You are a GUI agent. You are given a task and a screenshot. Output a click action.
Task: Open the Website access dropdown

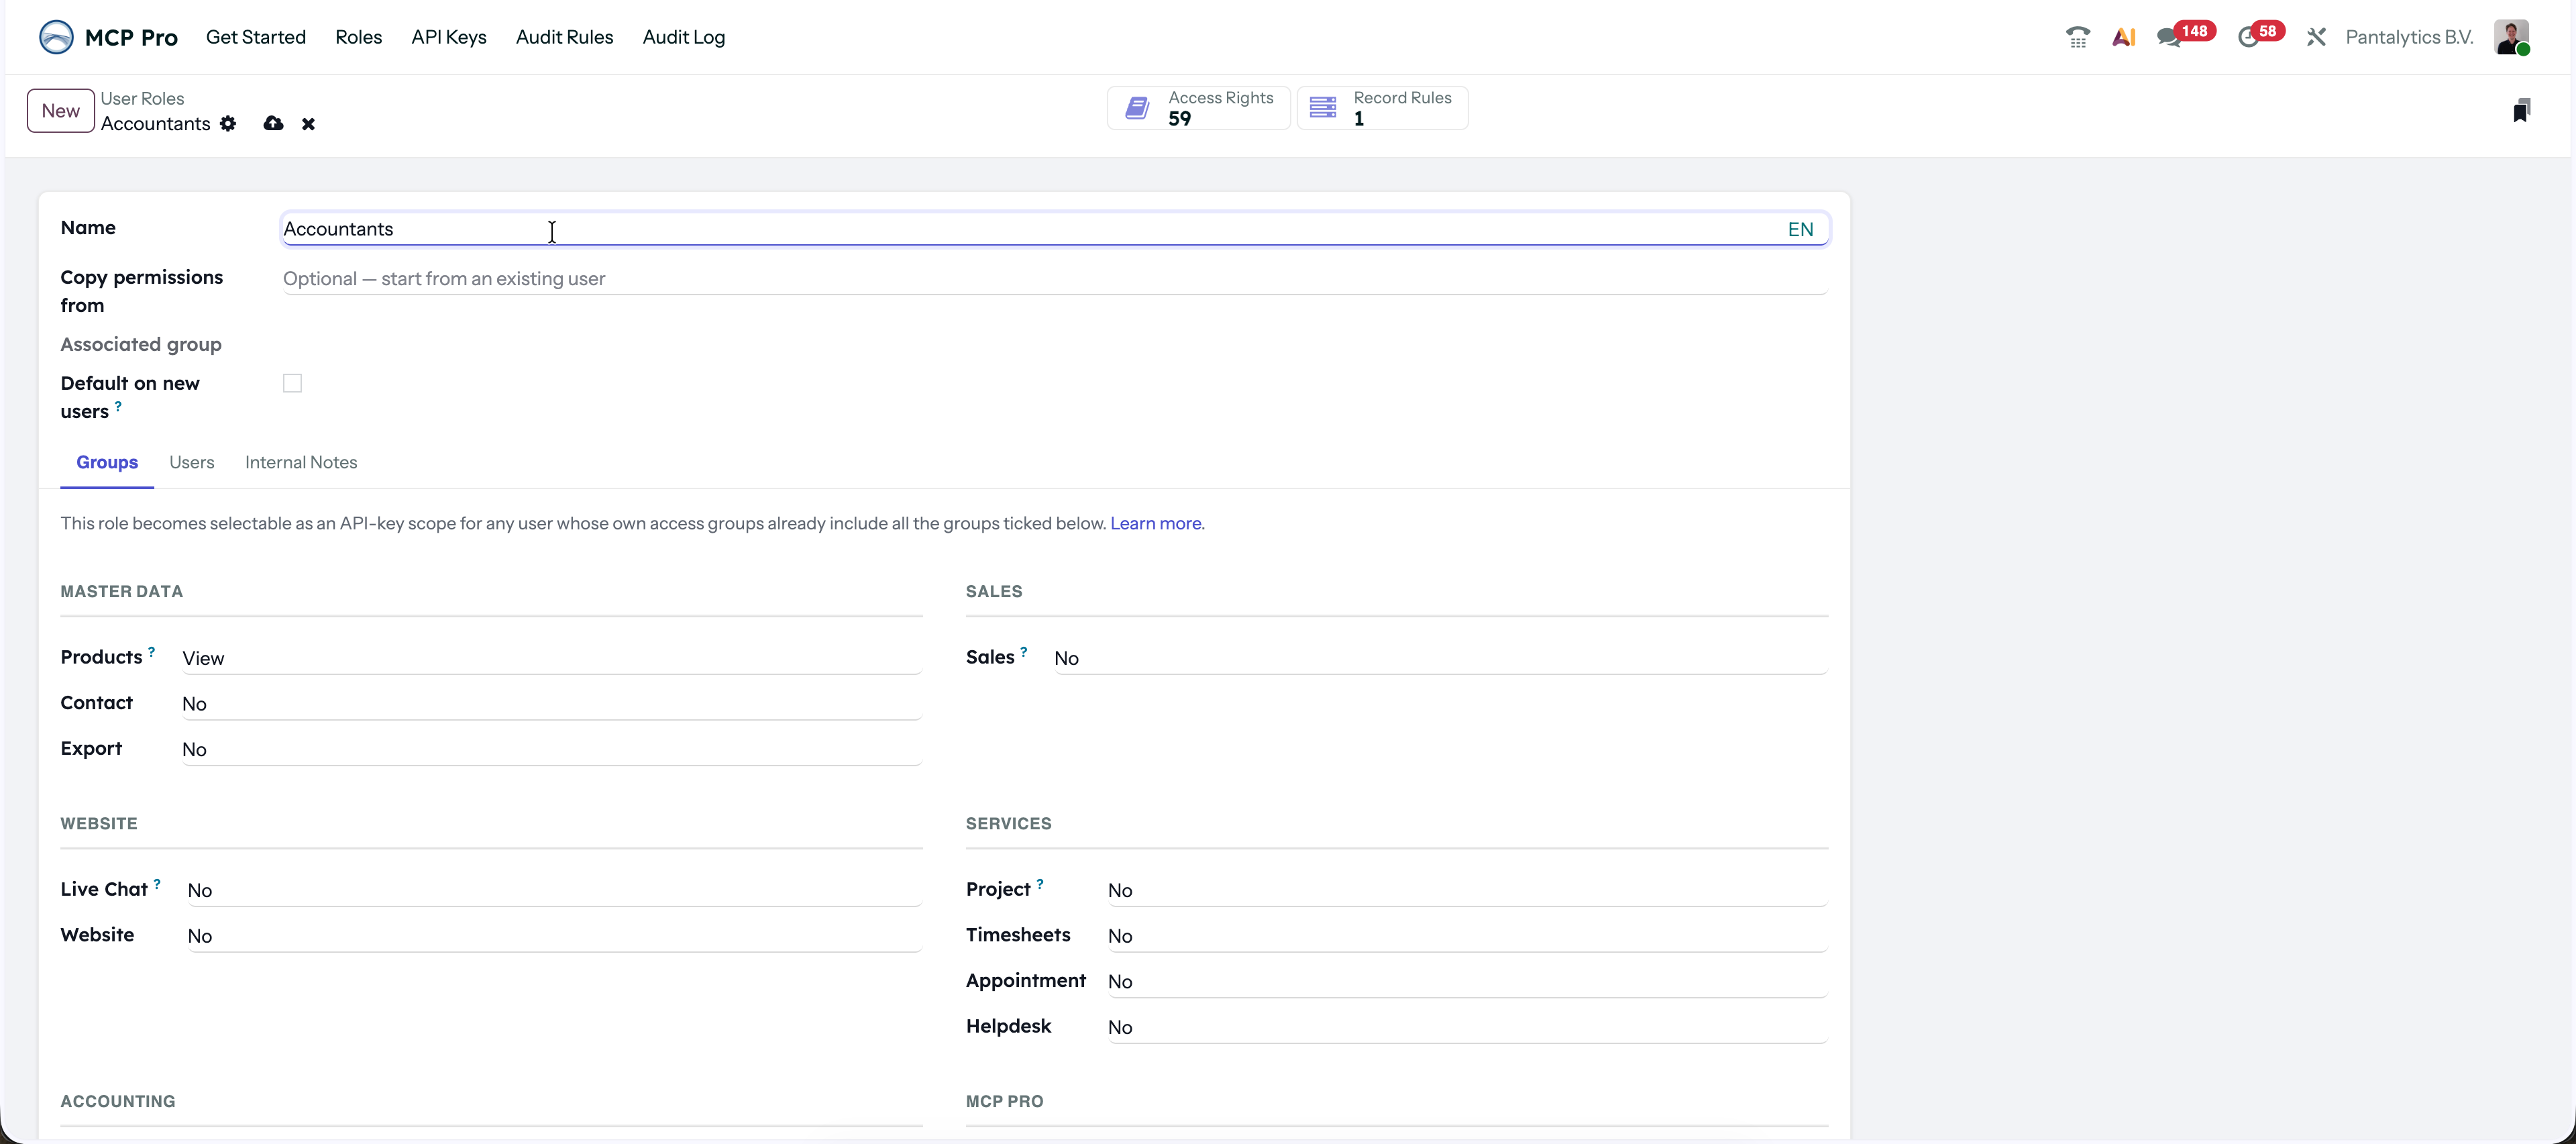tap(554, 936)
